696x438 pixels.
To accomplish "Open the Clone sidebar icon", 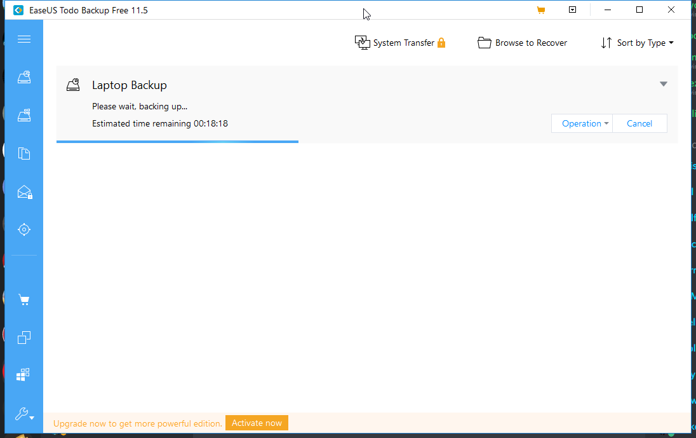I will click(24, 338).
